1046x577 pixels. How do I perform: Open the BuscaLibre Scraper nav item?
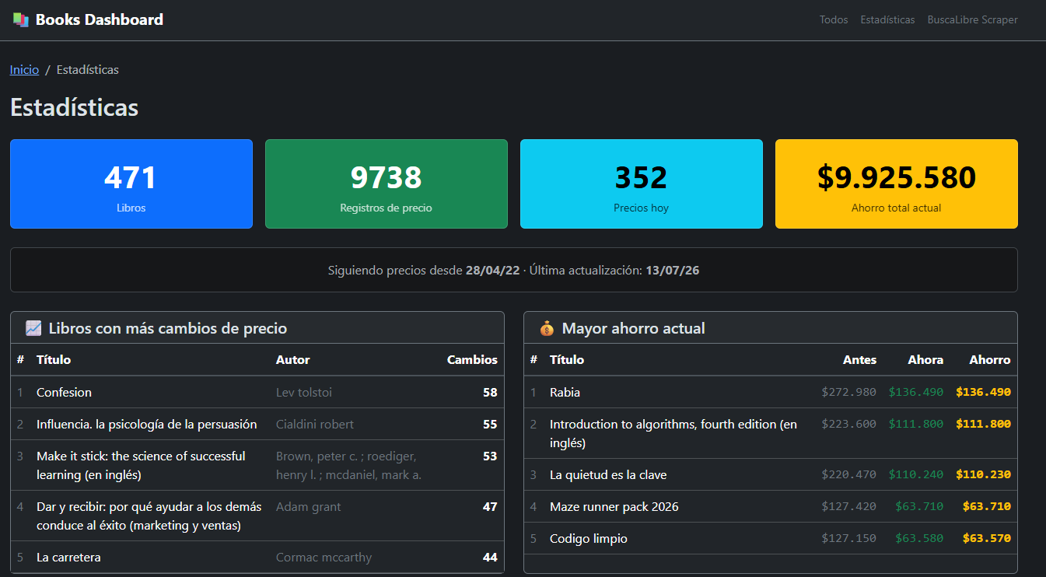click(972, 19)
